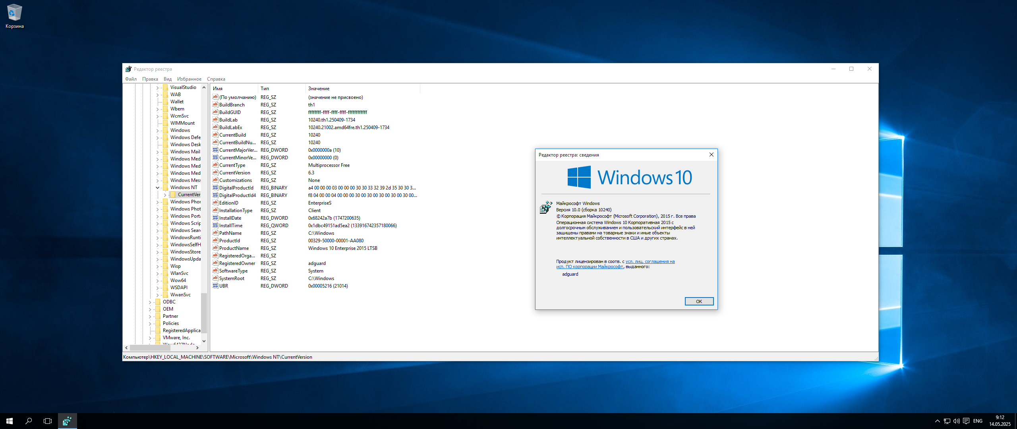This screenshot has width=1017, height=429.
Task: Select the BuildLabEx value name
Action: pyautogui.click(x=230, y=127)
